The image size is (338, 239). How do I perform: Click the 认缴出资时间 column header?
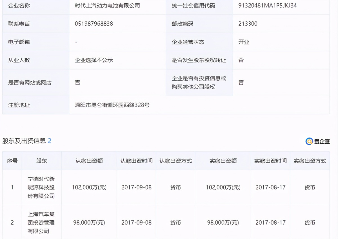coord(136,161)
